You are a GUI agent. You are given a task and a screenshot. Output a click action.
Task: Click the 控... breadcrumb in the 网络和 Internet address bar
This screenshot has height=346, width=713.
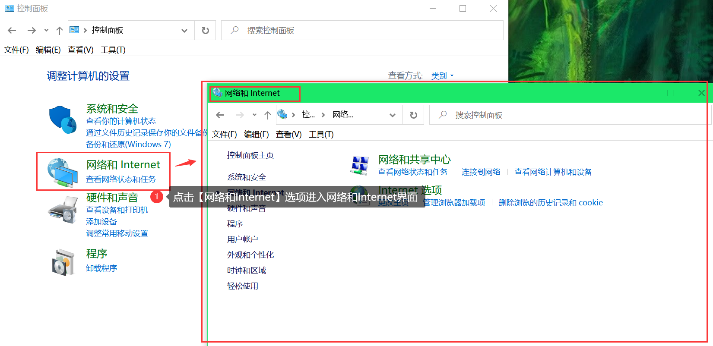pyautogui.click(x=308, y=115)
